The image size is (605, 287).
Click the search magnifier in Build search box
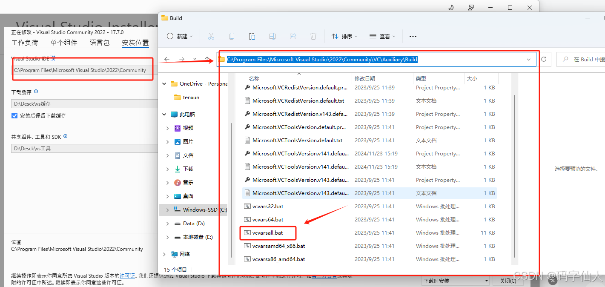(x=565, y=60)
